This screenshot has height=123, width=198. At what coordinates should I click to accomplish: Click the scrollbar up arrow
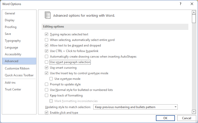click(194, 12)
